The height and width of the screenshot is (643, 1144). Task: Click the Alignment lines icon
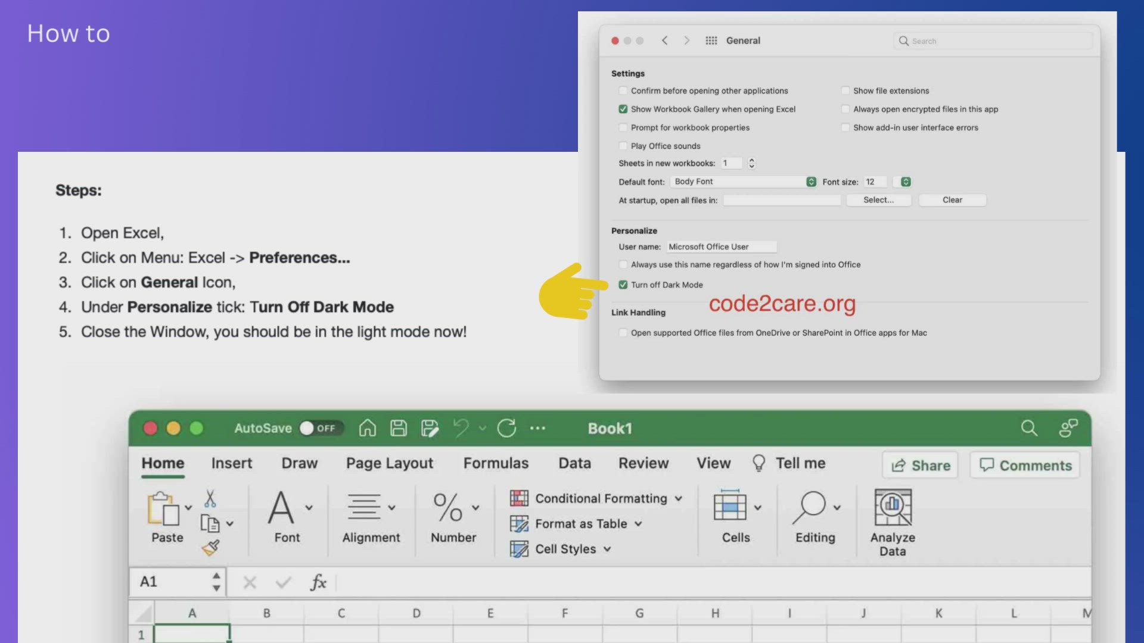pyautogui.click(x=363, y=507)
